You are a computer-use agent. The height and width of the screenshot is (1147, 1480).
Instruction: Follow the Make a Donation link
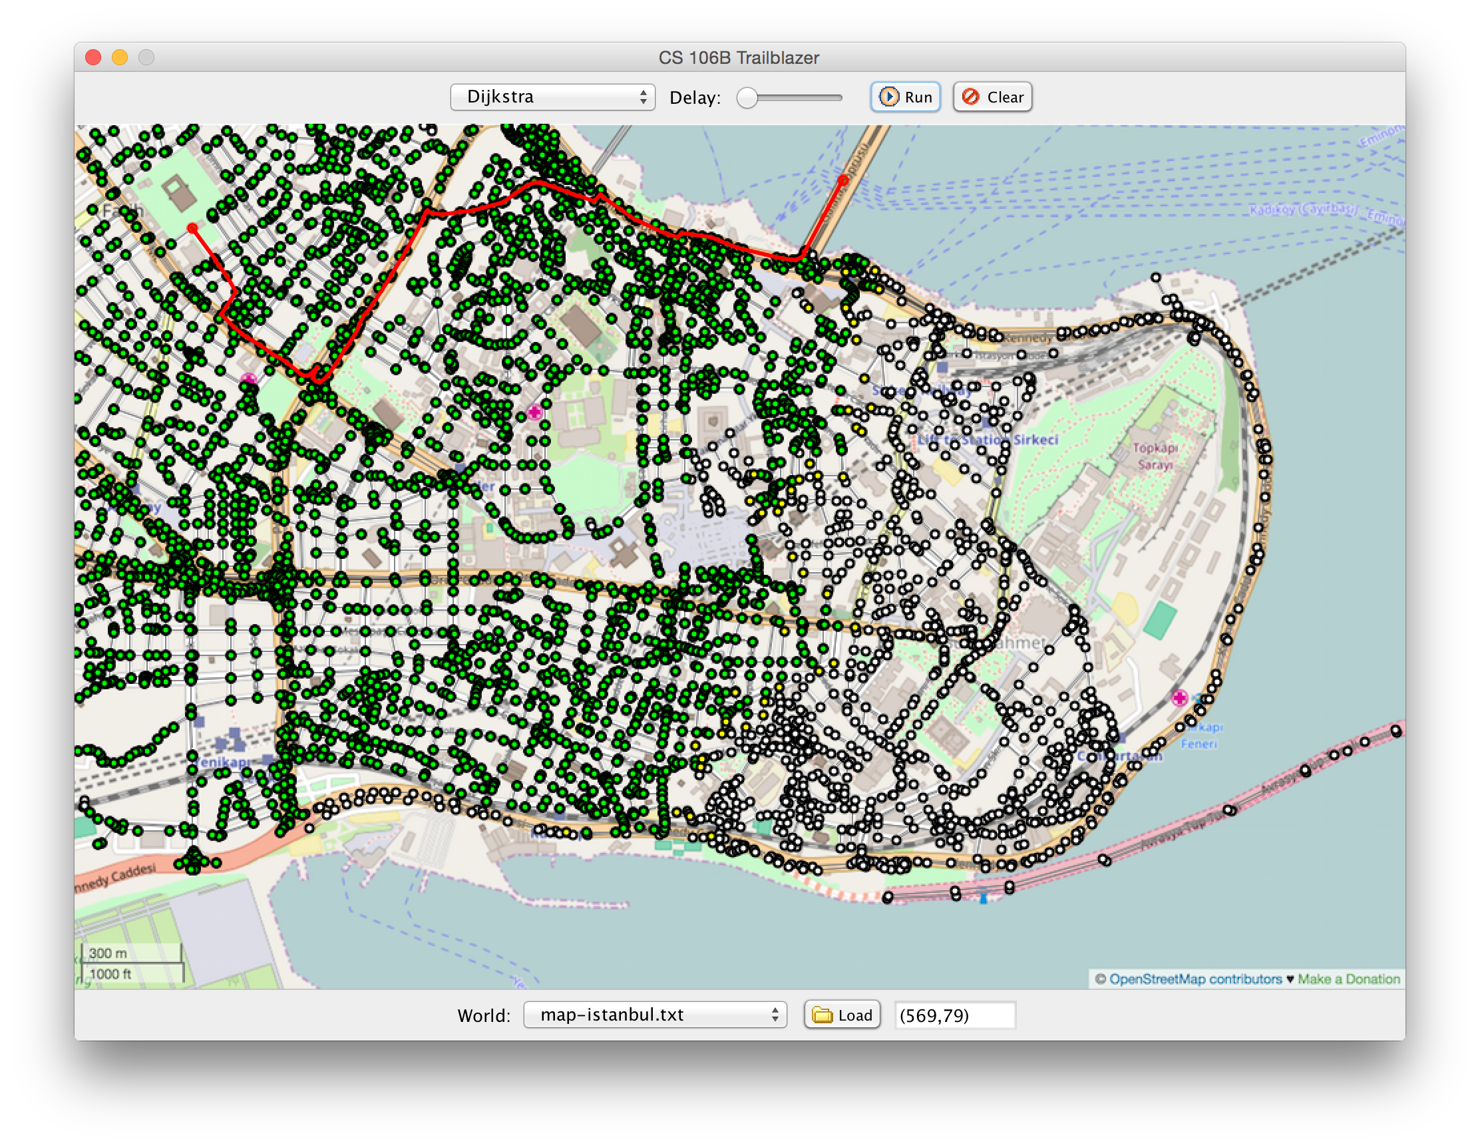tap(1348, 978)
